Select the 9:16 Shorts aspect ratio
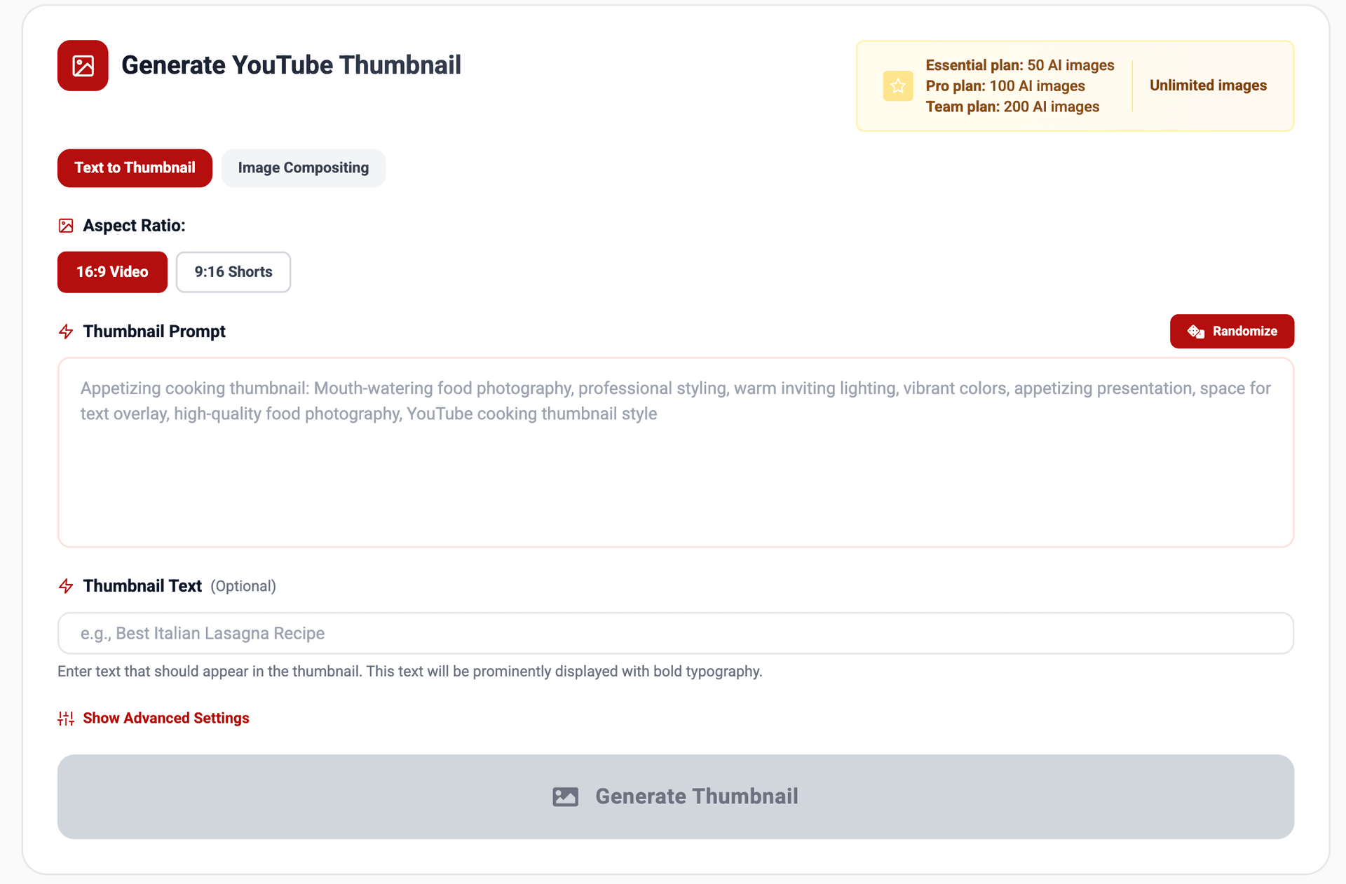 coord(233,272)
